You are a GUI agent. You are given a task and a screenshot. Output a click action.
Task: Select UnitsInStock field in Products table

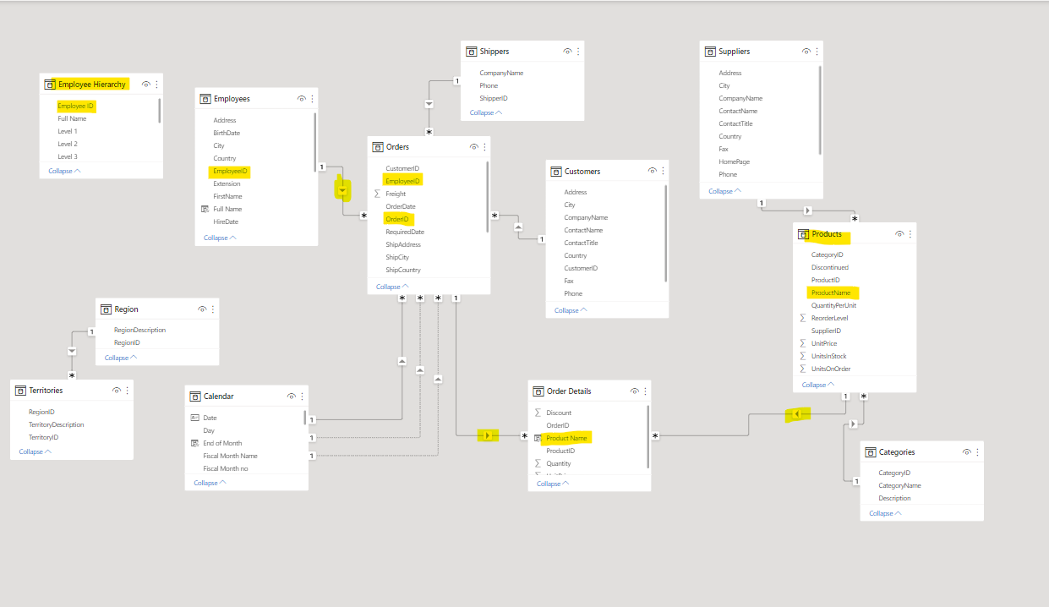click(828, 356)
